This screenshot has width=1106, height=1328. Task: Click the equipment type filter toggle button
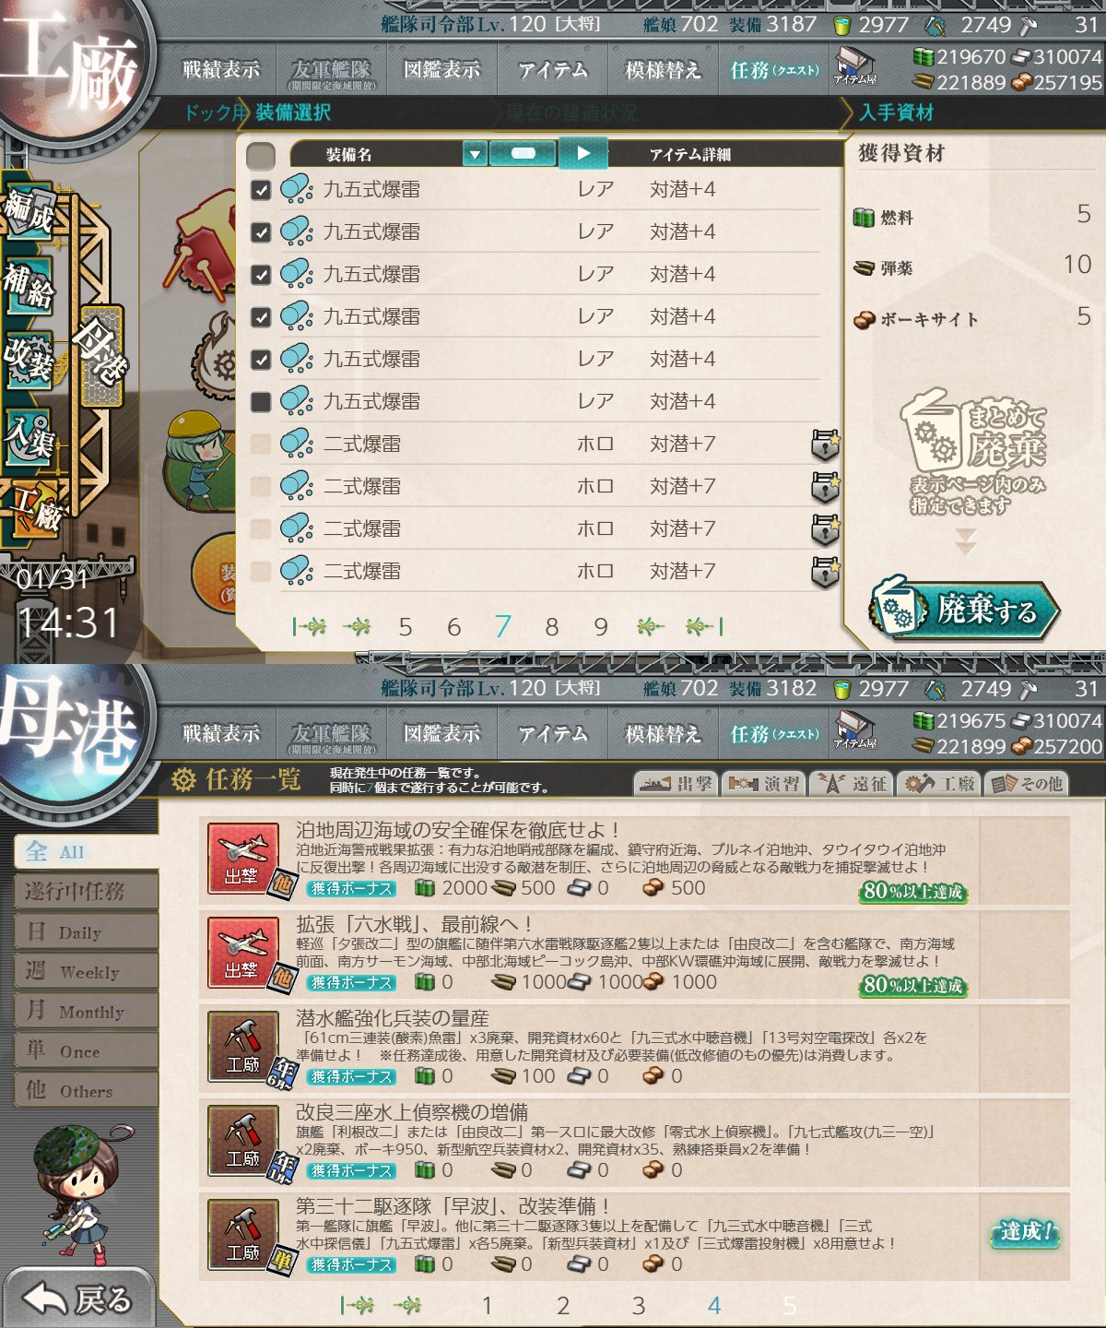pyautogui.click(x=523, y=153)
